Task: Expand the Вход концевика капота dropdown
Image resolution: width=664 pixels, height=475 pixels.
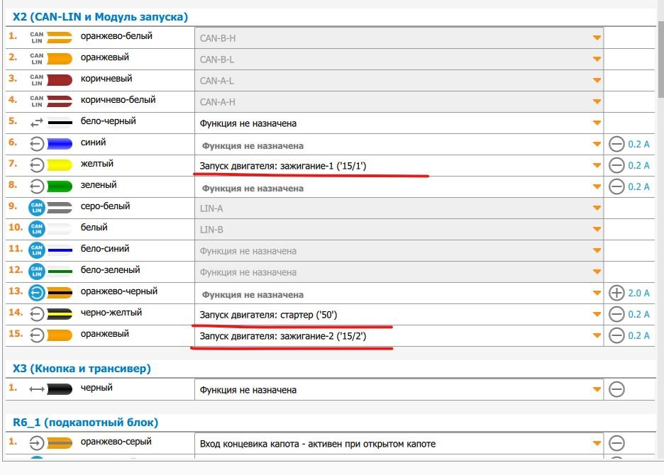Action: [x=597, y=445]
